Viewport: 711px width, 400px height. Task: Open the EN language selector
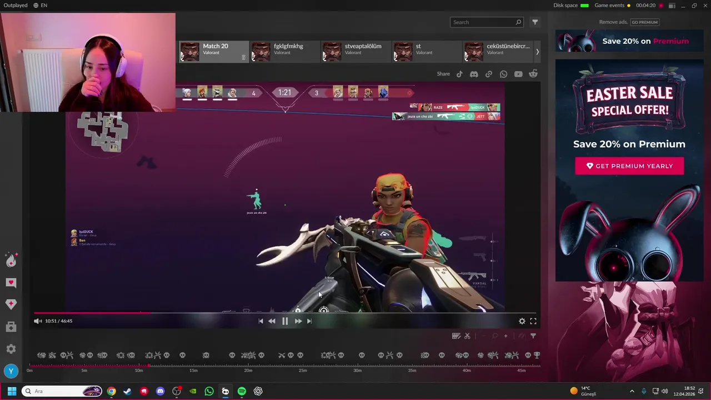coord(40,5)
